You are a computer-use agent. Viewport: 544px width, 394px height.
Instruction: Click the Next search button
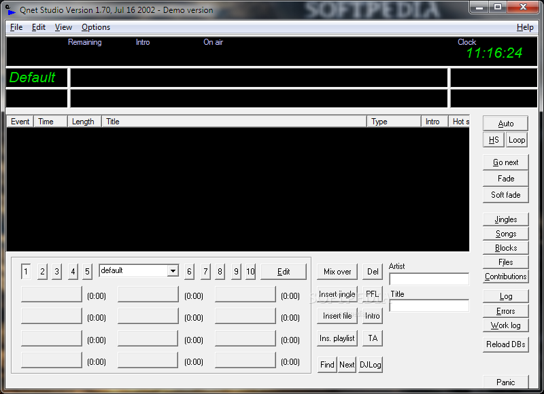(x=347, y=365)
